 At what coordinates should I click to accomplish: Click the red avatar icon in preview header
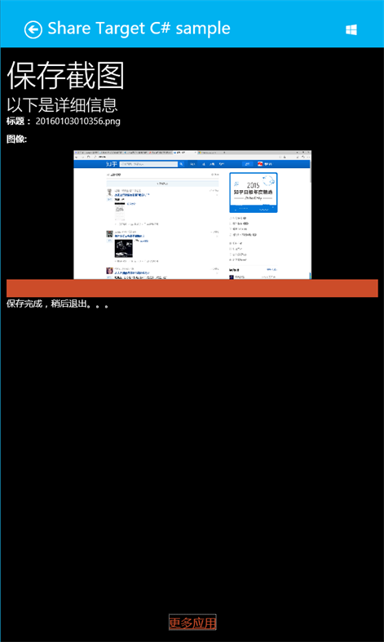(x=260, y=164)
